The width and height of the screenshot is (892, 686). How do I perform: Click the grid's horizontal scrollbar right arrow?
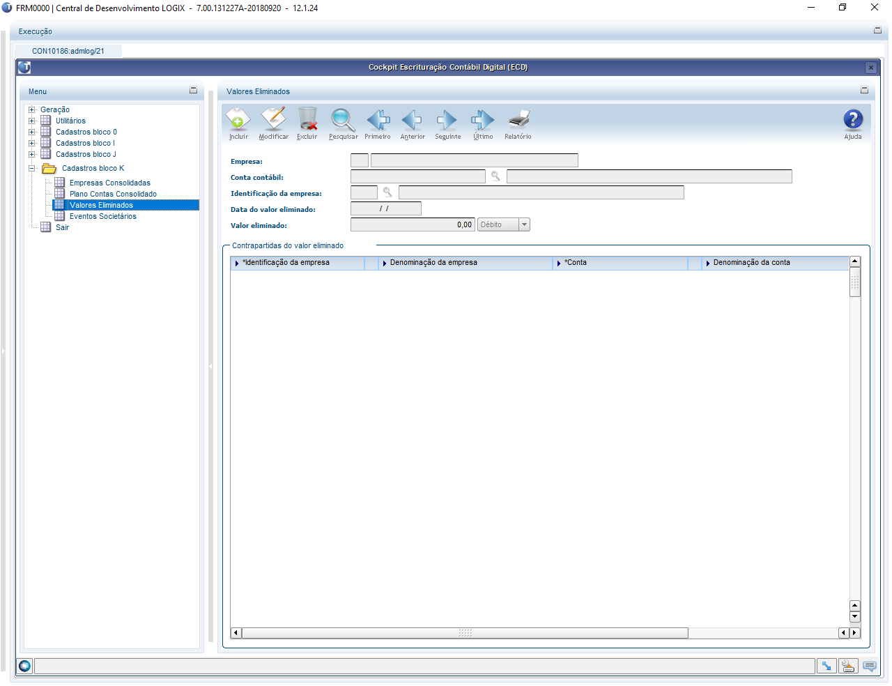tap(855, 633)
